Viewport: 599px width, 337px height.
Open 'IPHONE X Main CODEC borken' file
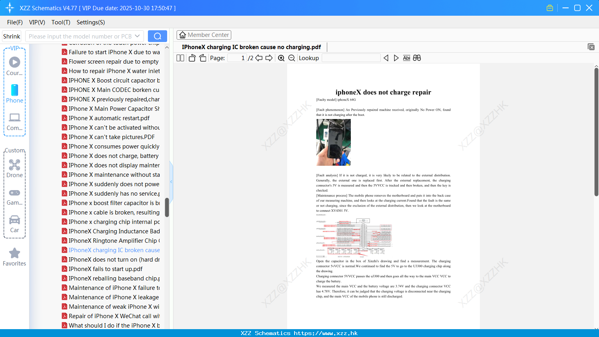tap(111, 90)
